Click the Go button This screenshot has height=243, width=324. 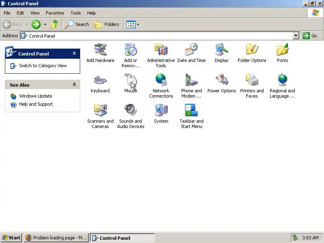tap(310, 36)
